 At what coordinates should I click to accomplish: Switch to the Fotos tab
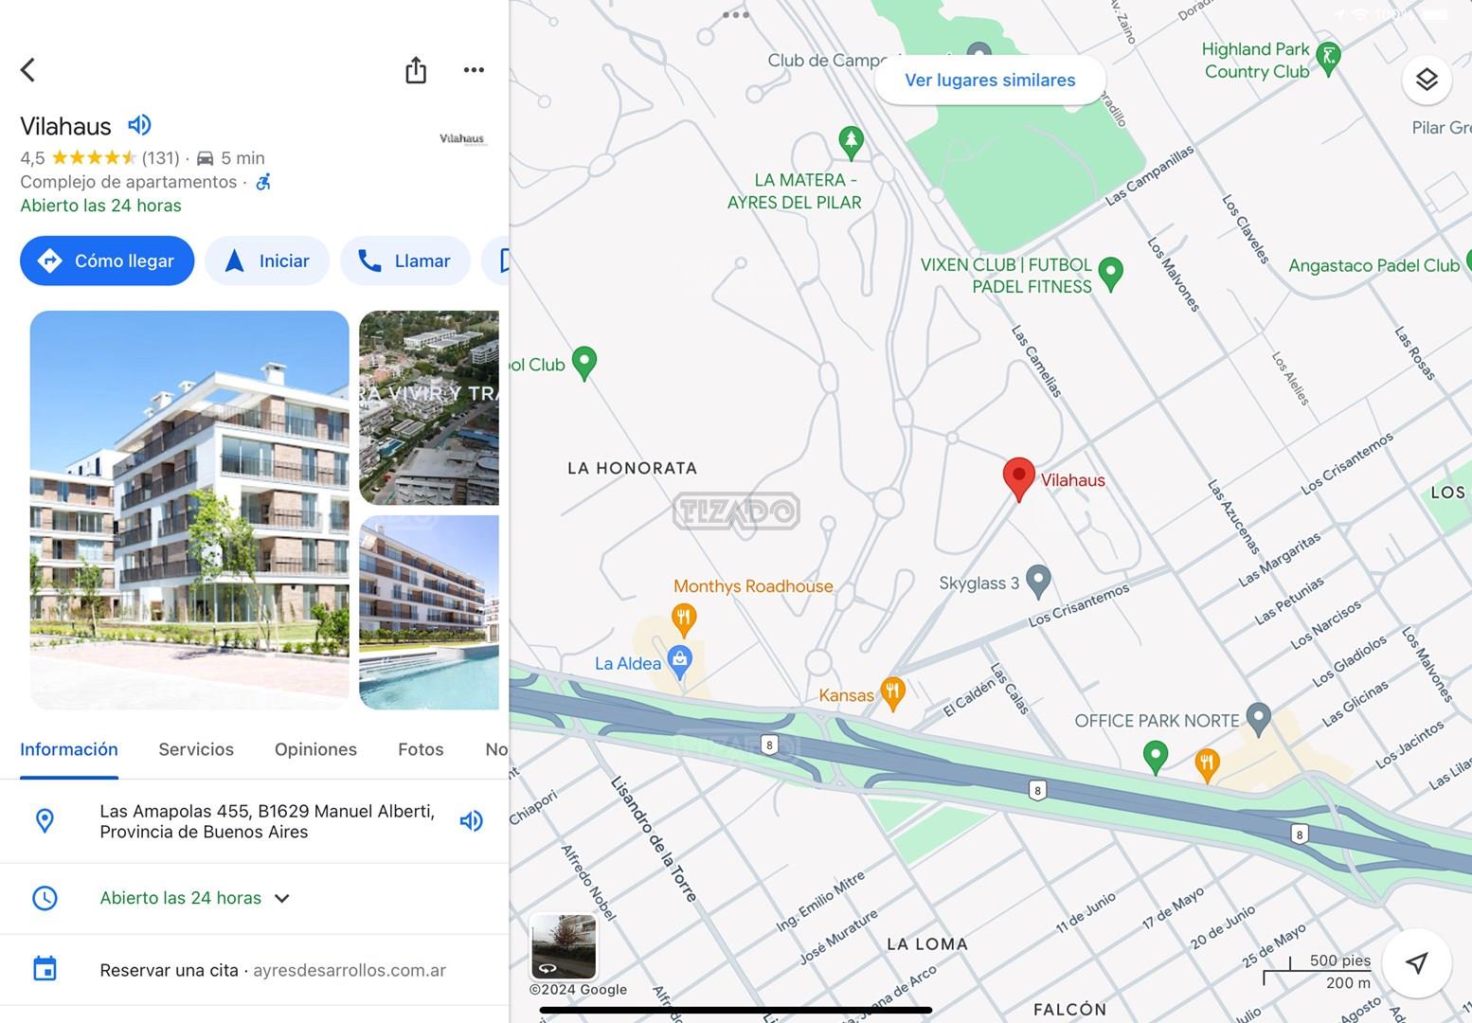tap(421, 749)
